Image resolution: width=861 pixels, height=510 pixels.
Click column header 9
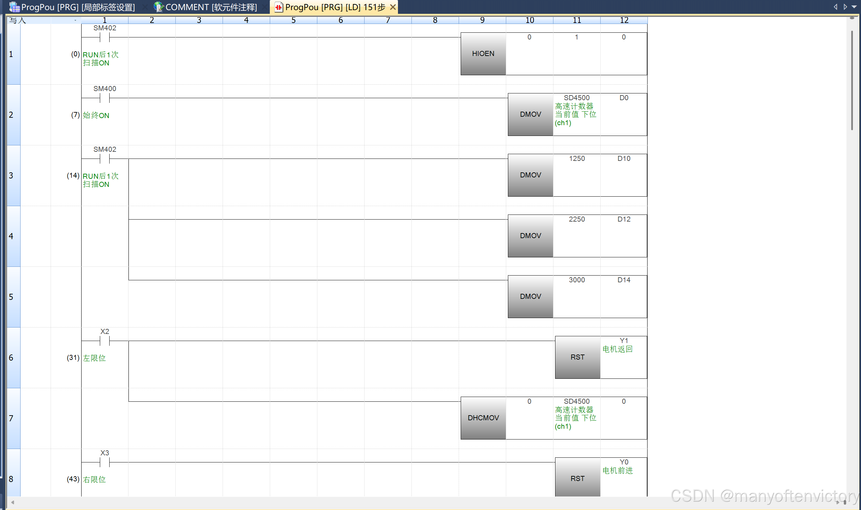coord(482,20)
